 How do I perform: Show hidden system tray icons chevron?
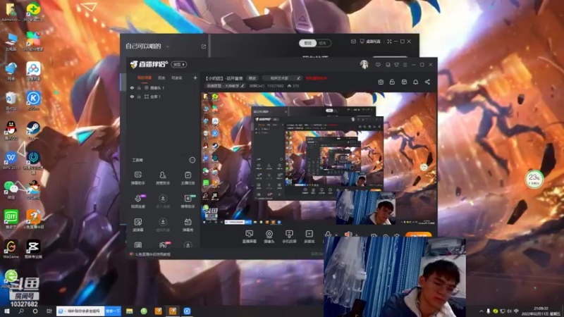(x=482, y=311)
